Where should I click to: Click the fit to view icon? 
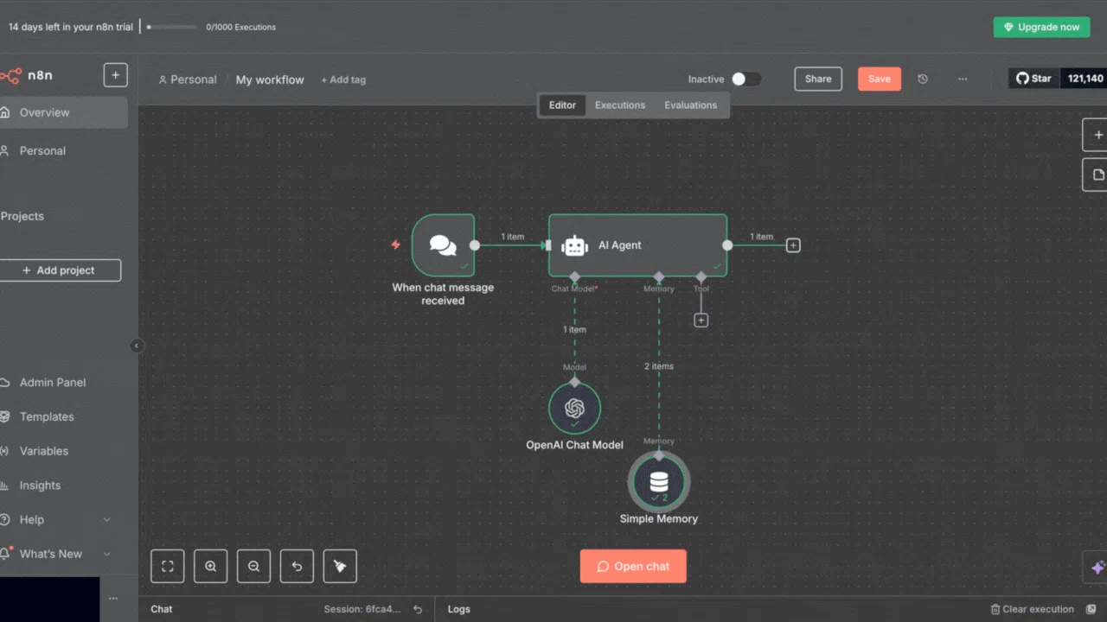pos(168,567)
